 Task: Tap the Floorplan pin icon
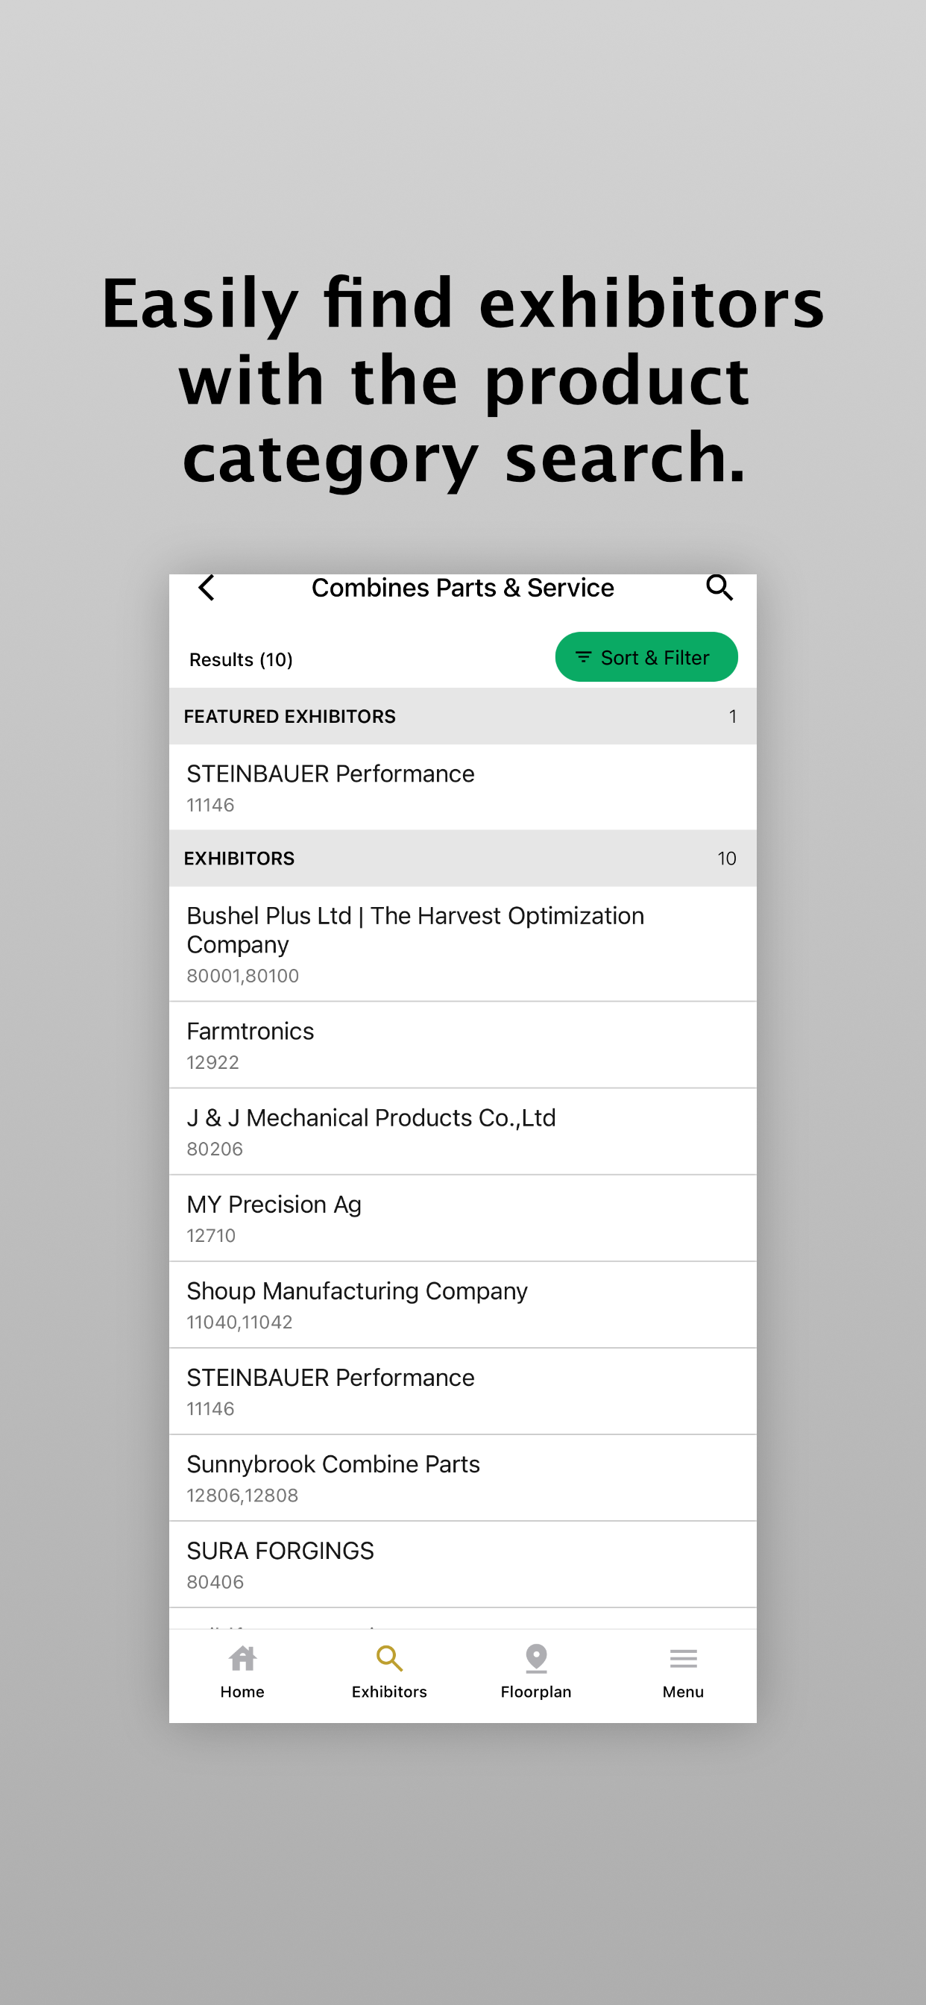(x=536, y=1658)
